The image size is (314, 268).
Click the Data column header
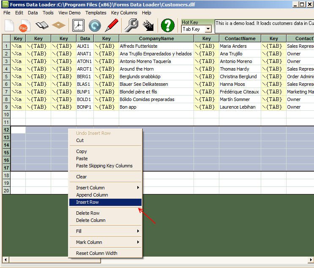(85, 38)
